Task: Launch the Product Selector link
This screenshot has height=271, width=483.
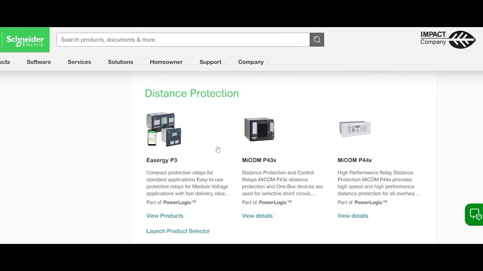Action: 178,231
